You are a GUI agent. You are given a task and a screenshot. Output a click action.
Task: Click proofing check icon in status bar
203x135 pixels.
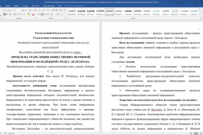click(x=5, y=133)
